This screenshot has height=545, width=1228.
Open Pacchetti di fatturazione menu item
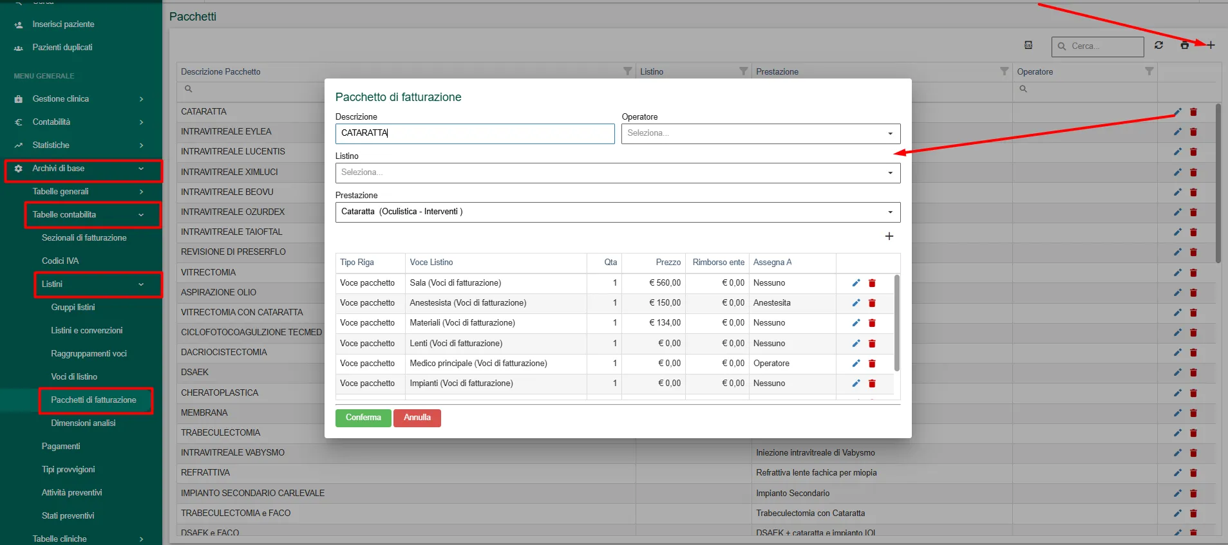pyautogui.click(x=93, y=400)
